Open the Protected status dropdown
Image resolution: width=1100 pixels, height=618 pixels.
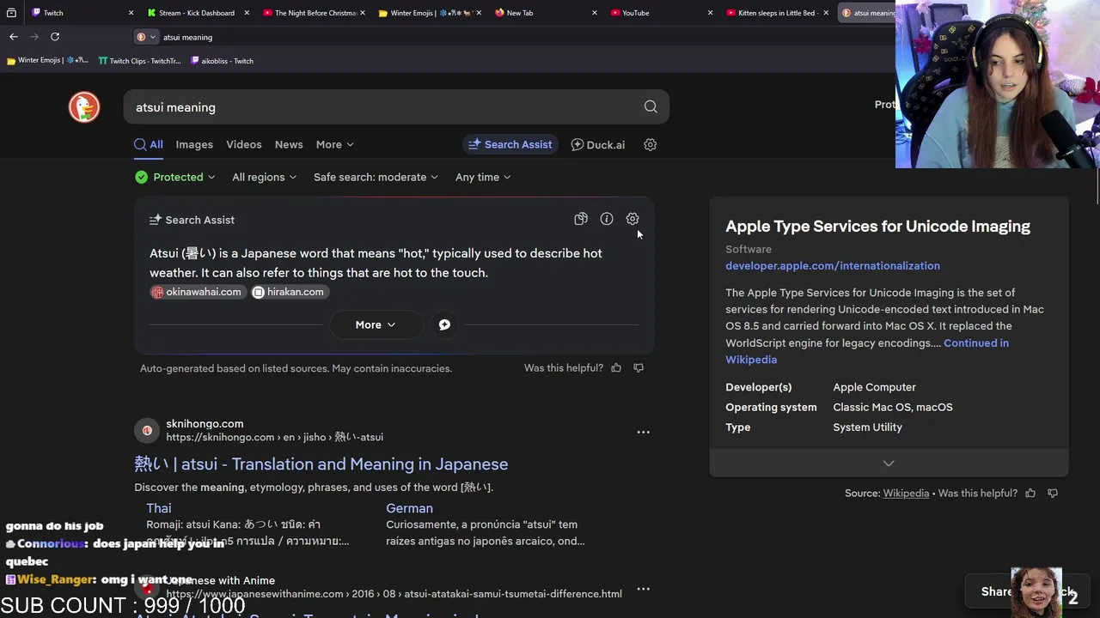(x=175, y=177)
